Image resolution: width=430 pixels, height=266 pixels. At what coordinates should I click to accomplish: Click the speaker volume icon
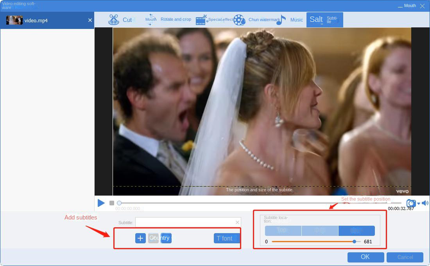(x=425, y=203)
